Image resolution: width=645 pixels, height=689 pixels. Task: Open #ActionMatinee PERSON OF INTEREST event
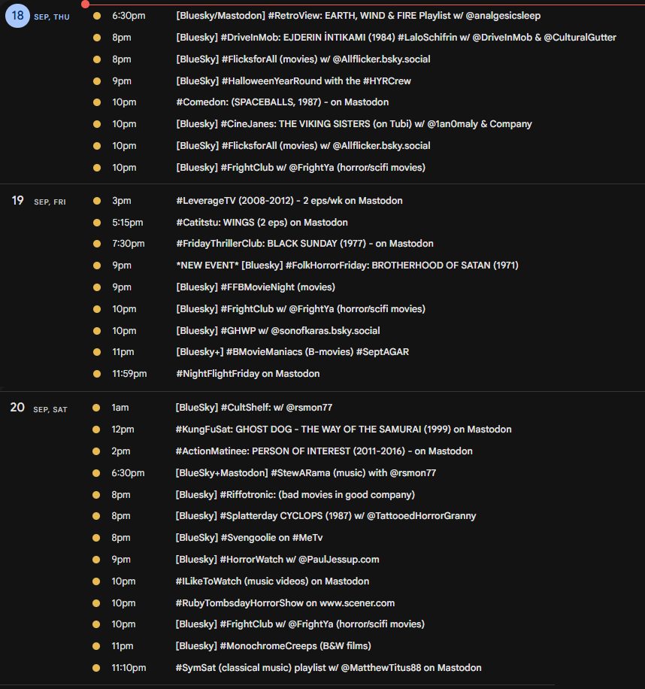[324, 451]
